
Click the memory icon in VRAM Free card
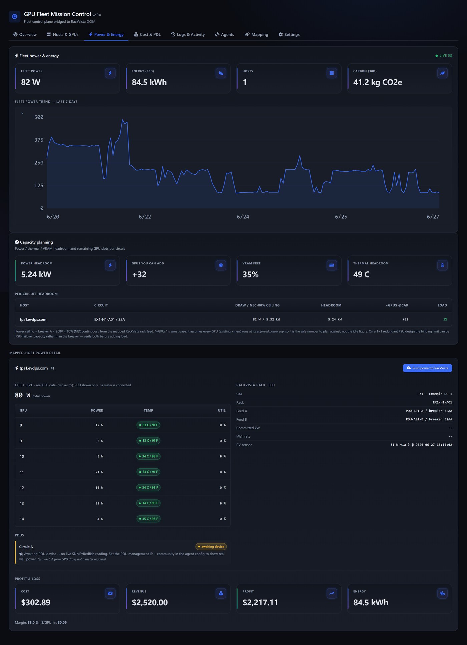332,265
